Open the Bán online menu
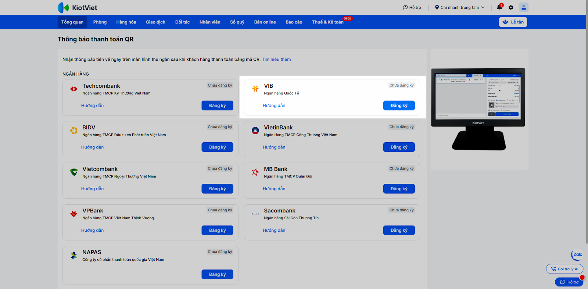 tap(265, 22)
